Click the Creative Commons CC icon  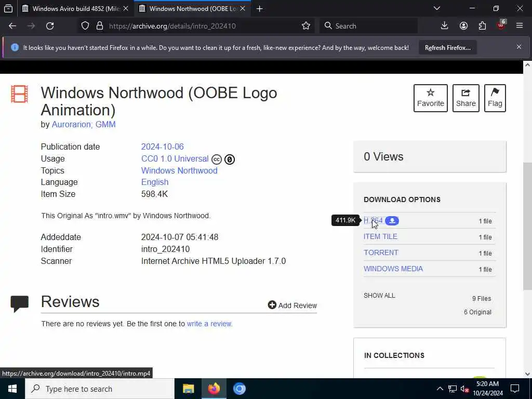point(217,159)
